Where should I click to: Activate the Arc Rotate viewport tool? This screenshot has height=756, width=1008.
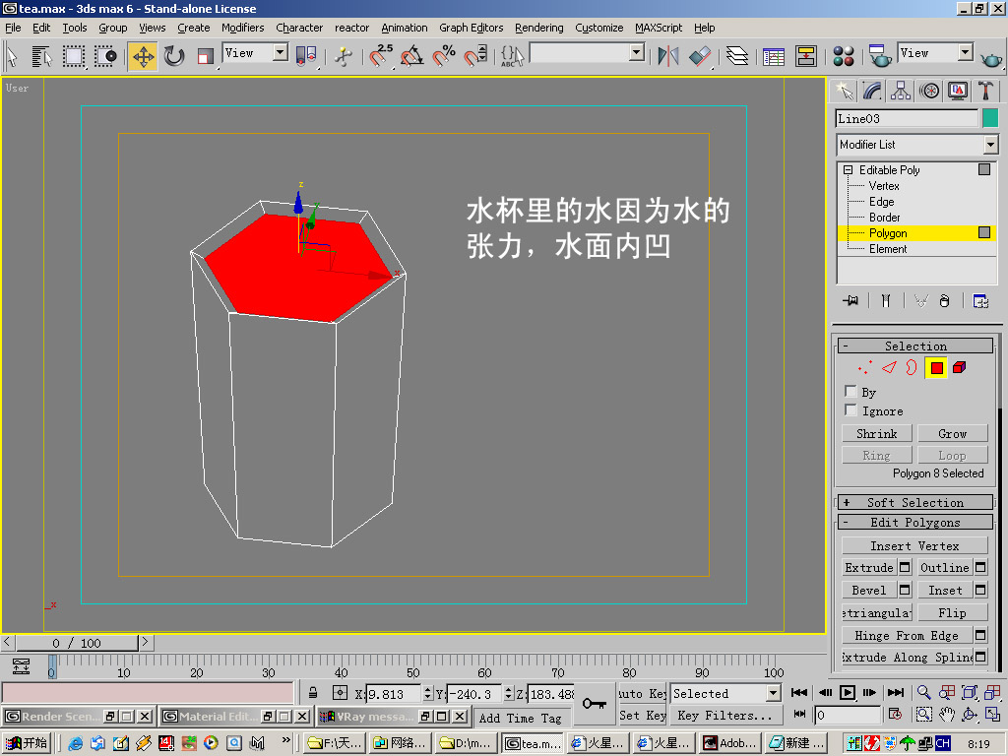click(x=970, y=715)
